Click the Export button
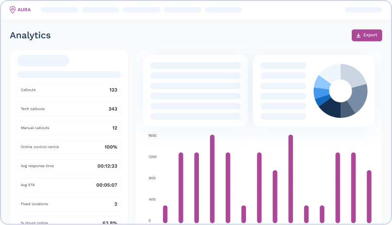 click(x=367, y=35)
